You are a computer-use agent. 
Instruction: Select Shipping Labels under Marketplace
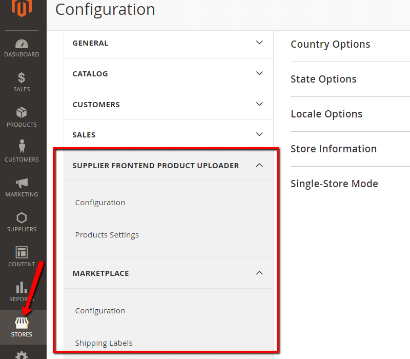pyautogui.click(x=104, y=343)
